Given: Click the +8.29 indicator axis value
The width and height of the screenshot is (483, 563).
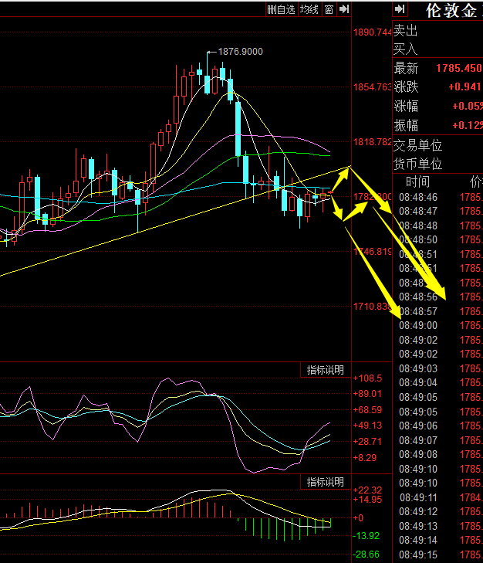Looking at the screenshot, I should pyautogui.click(x=365, y=458).
